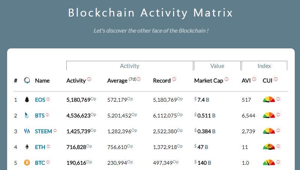Click the info icon beside Activity header

[x=89, y=79]
